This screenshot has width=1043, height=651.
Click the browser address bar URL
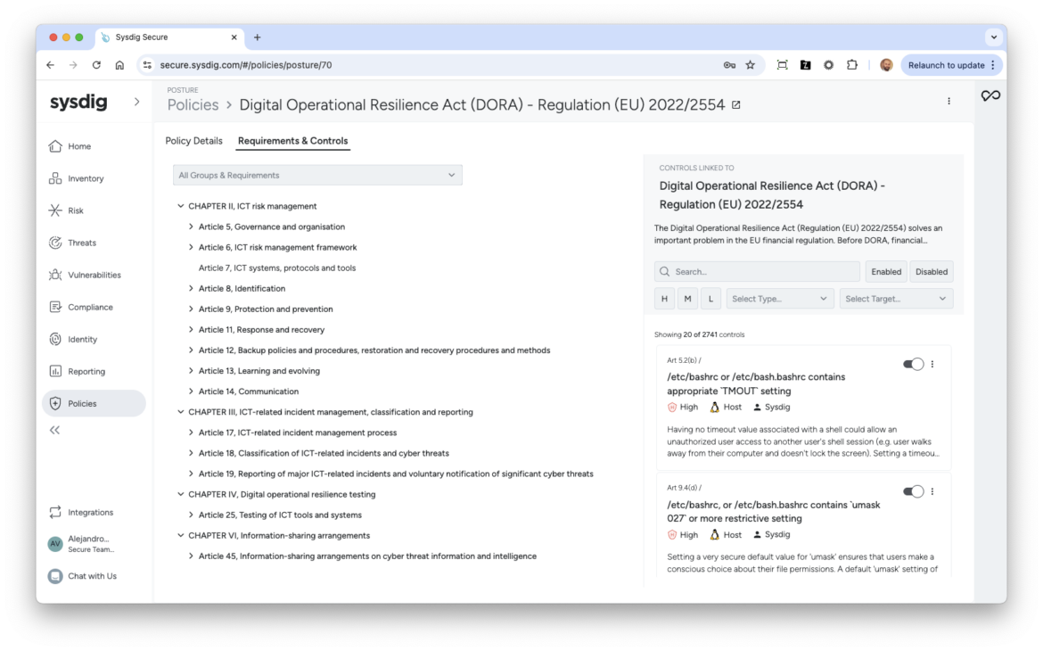click(x=246, y=65)
